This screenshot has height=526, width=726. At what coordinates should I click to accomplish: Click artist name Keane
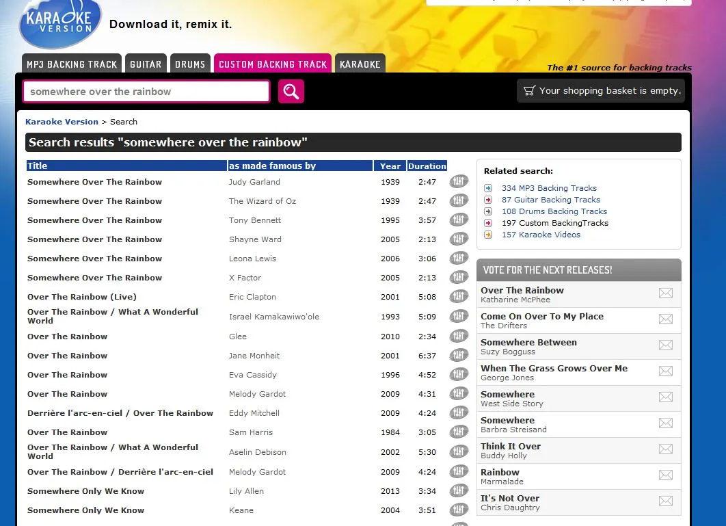[x=241, y=510]
